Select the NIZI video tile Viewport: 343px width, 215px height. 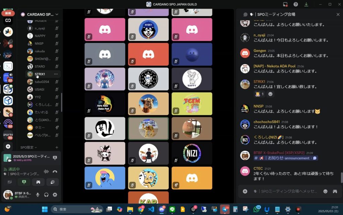(x=192, y=153)
